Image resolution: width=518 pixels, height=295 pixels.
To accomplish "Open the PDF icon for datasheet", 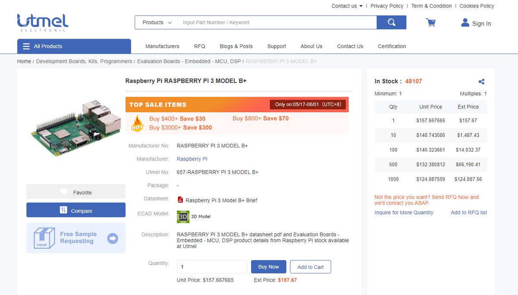I will pos(180,200).
